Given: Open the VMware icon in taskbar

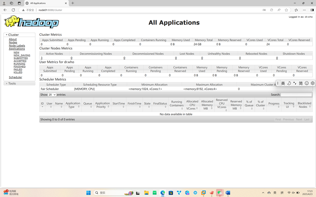Looking at the screenshot, I should pos(204,193).
